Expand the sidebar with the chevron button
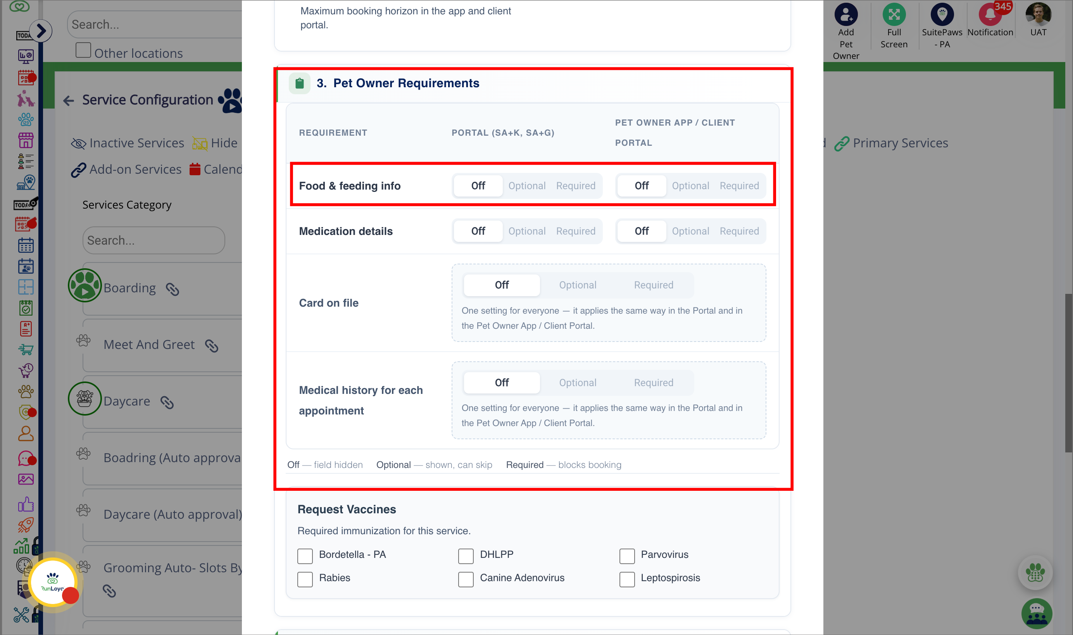Image resolution: width=1073 pixels, height=635 pixels. click(x=41, y=31)
